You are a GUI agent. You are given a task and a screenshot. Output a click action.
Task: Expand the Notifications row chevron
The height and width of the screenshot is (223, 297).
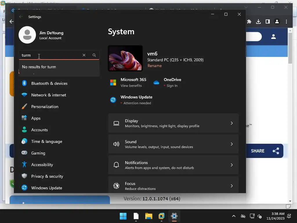(x=232, y=165)
